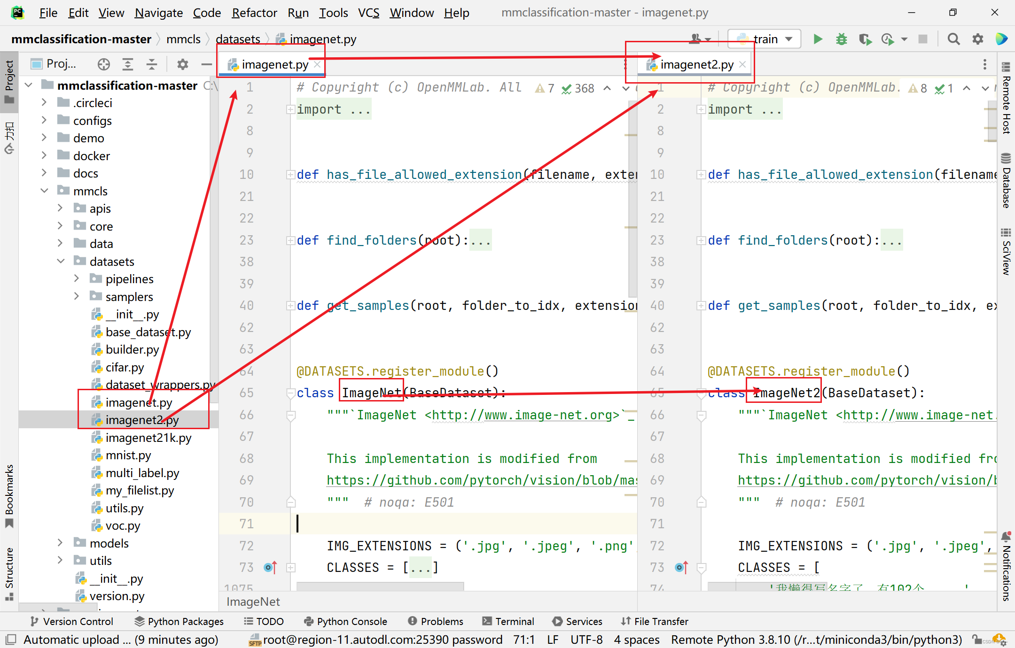Unfold get_samples function in left editor
The height and width of the screenshot is (648, 1015).
coord(290,306)
